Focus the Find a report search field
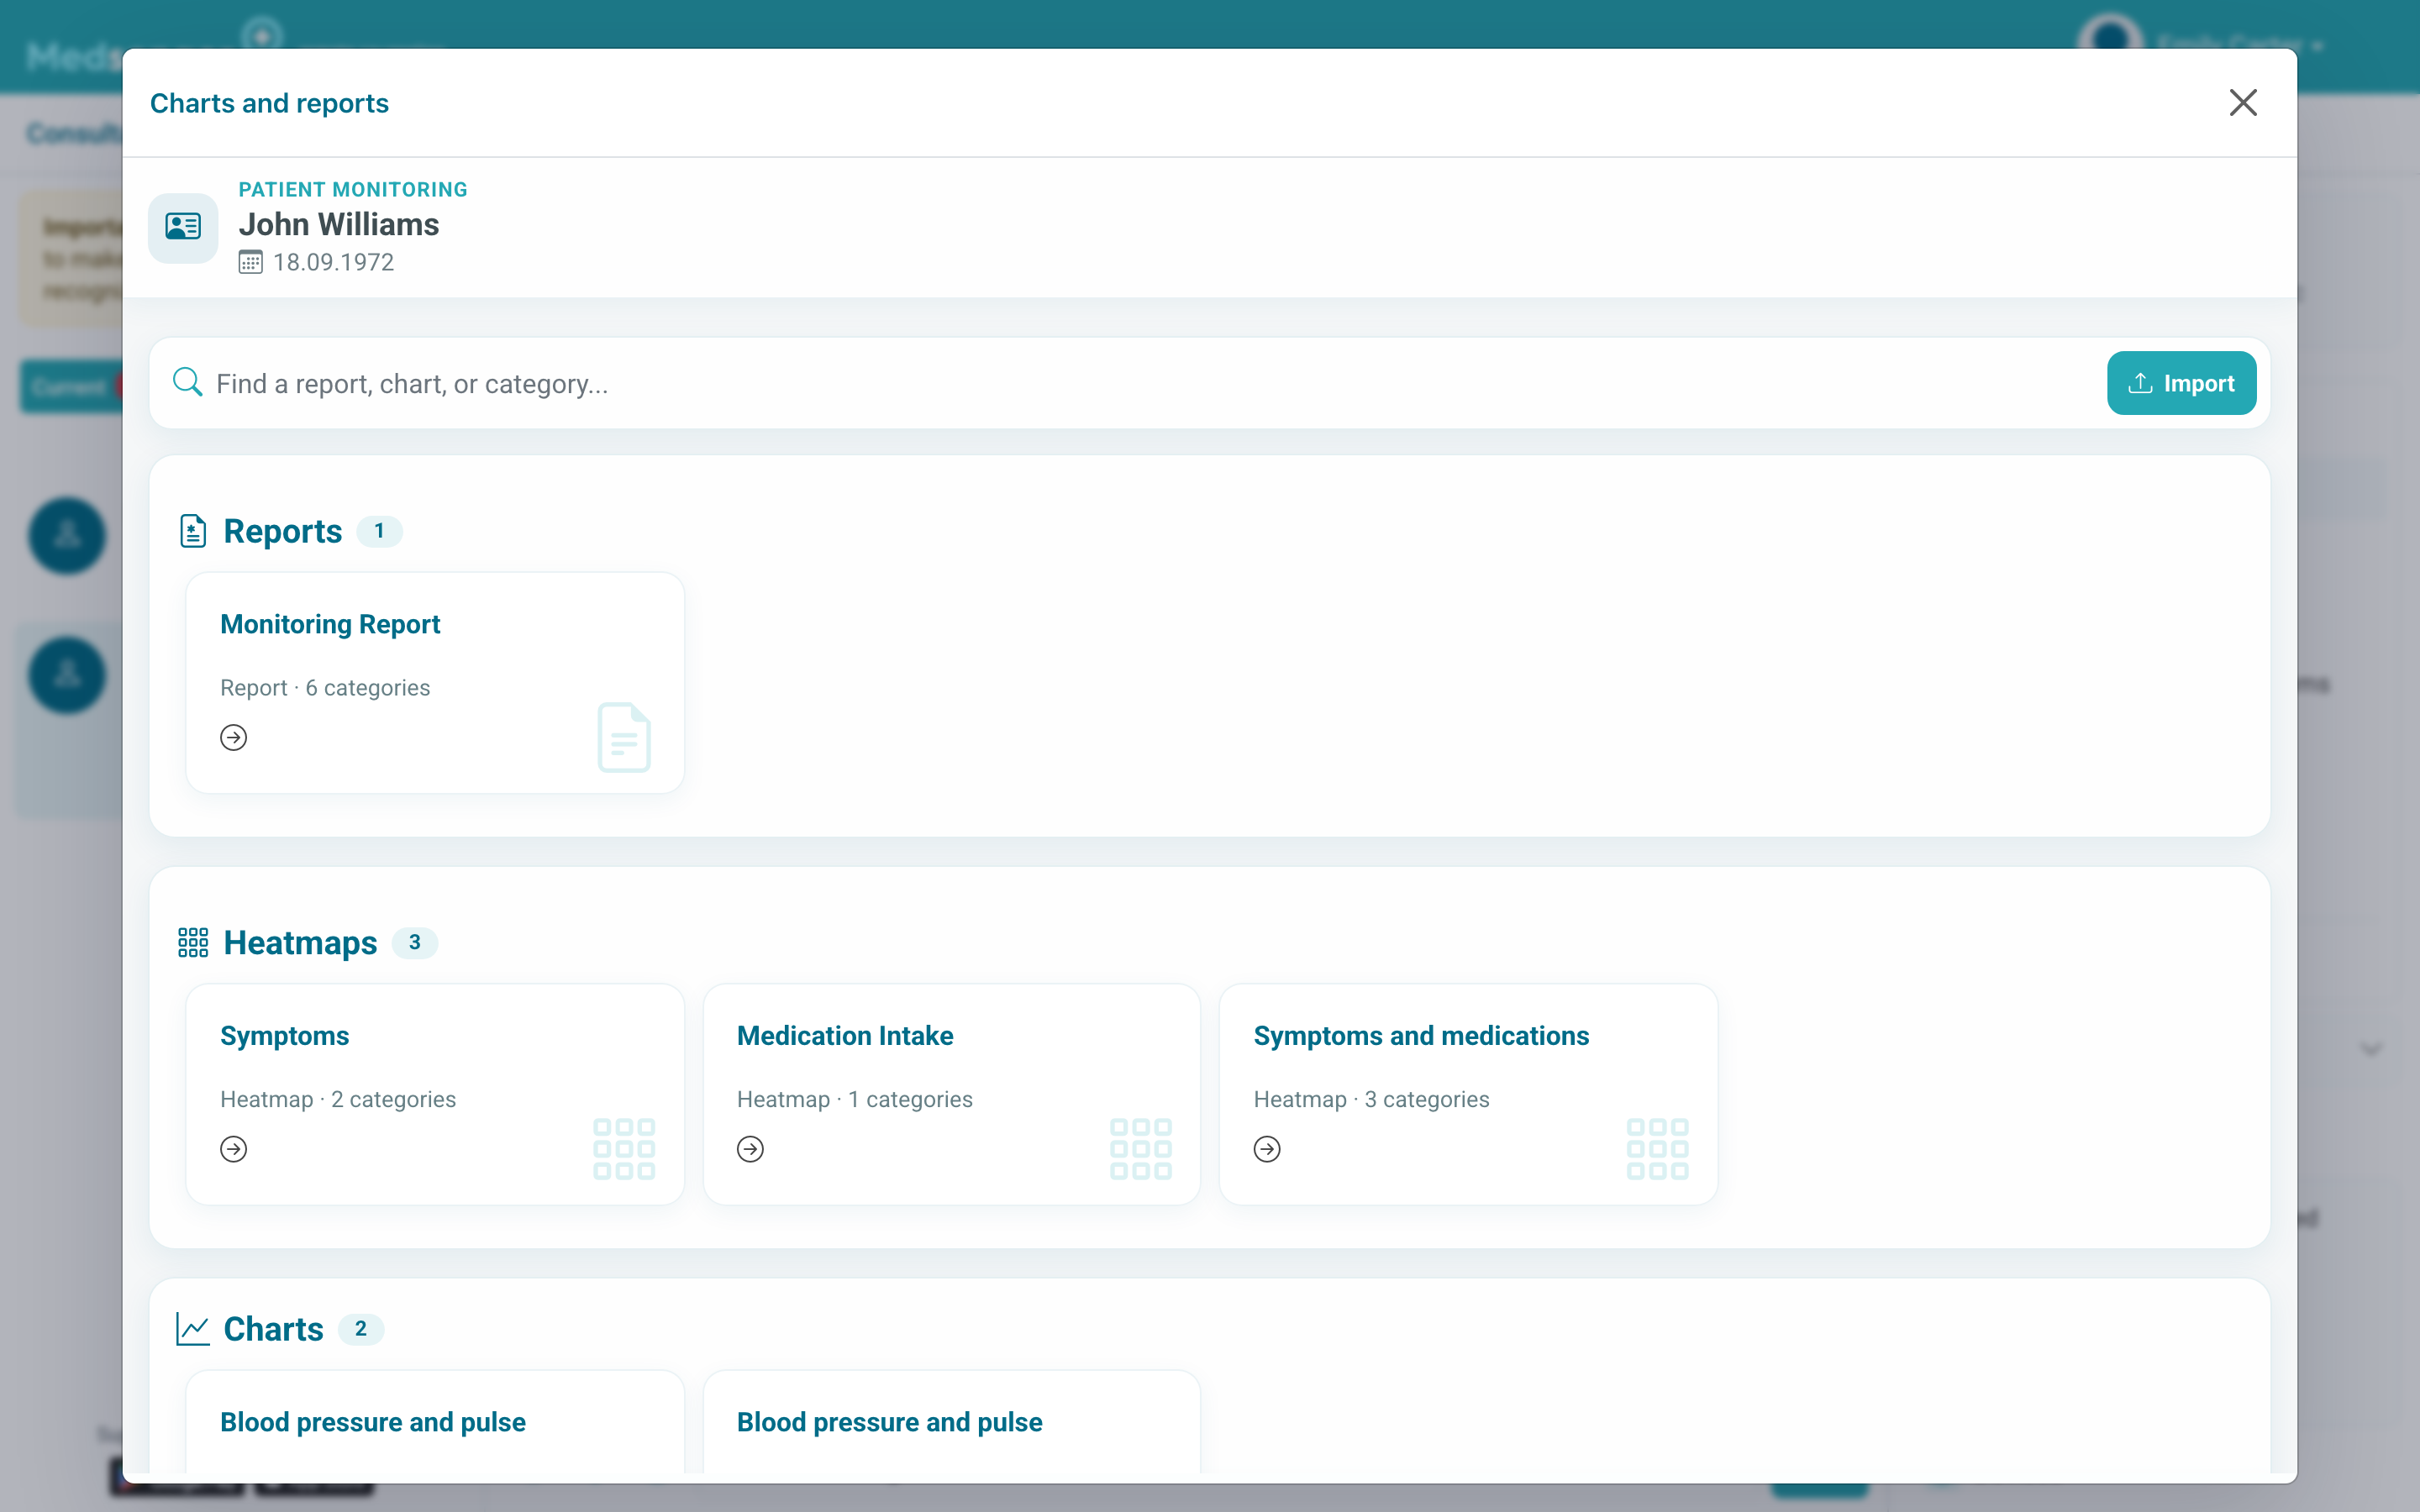This screenshot has width=2420, height=1512. 1150,384
